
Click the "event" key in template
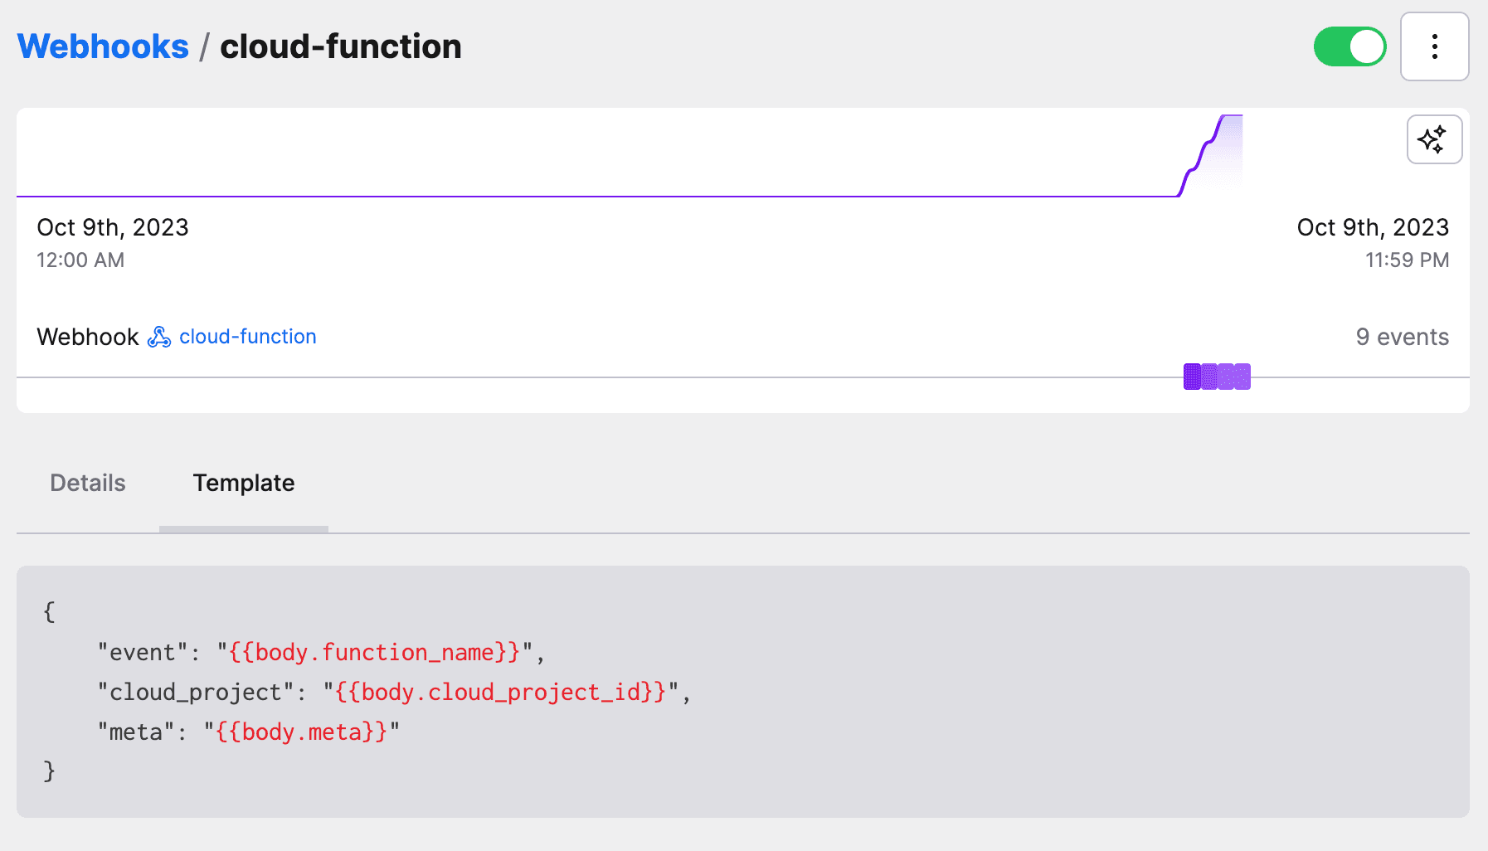[143, 653]
